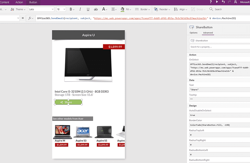Image resolution: width=250 pixels, height=163 pixels.
Task: Open the user account icon
Action: coord(235,2)
